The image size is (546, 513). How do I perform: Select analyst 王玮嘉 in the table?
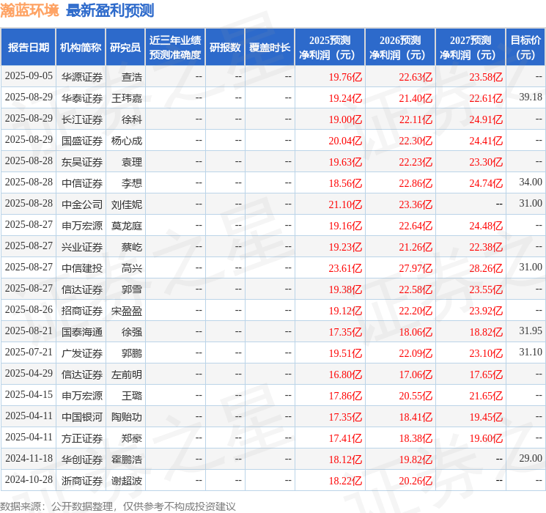[127, 97]
